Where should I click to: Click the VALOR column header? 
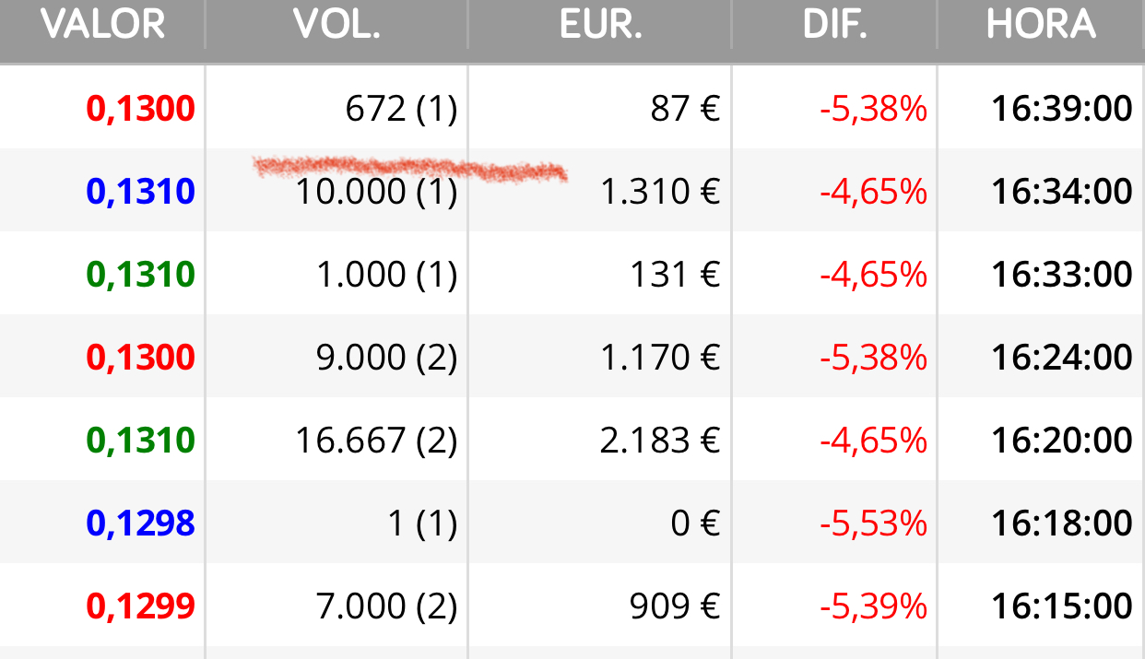coord(102,25)
